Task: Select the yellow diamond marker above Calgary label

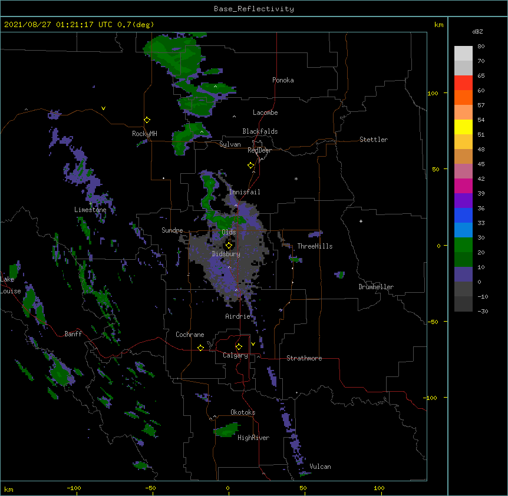Action: click(x=239, y=347)
